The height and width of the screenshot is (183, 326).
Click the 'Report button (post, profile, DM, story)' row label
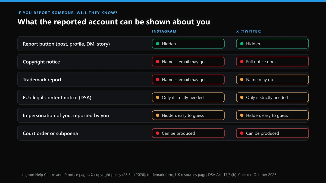tap(66, 44)
